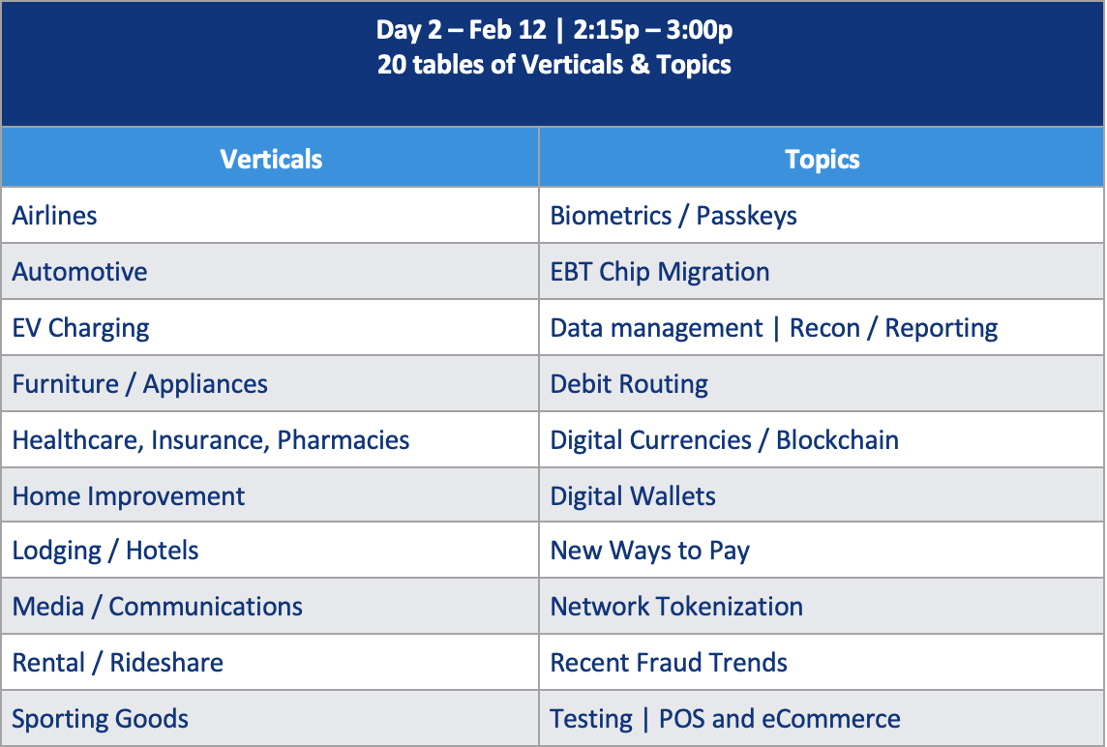This screenshot has width=1107, height=747.
Task: Click the Home Improvement cell
Action: pos(270,495)
